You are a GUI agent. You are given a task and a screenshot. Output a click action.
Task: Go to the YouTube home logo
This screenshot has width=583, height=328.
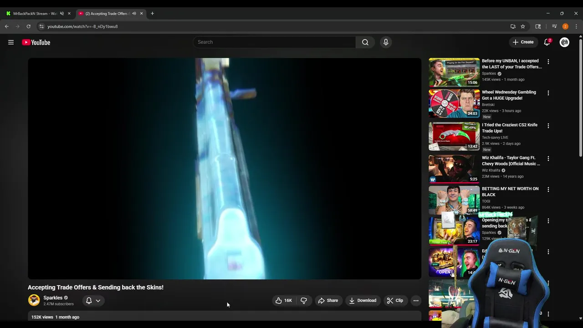pos(36,42)
